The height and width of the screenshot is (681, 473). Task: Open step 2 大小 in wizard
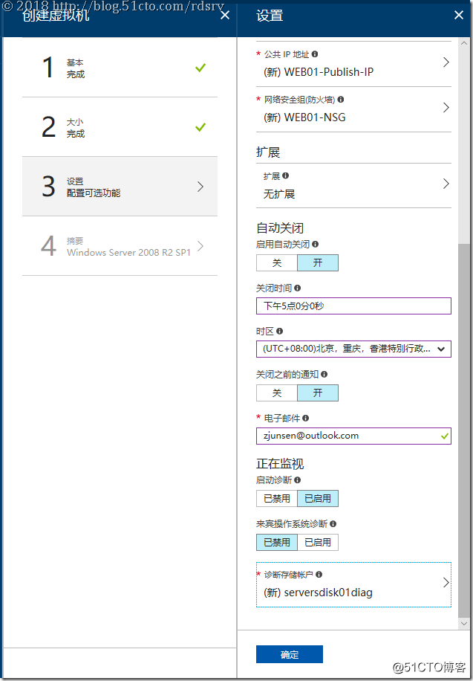(120, 127)
